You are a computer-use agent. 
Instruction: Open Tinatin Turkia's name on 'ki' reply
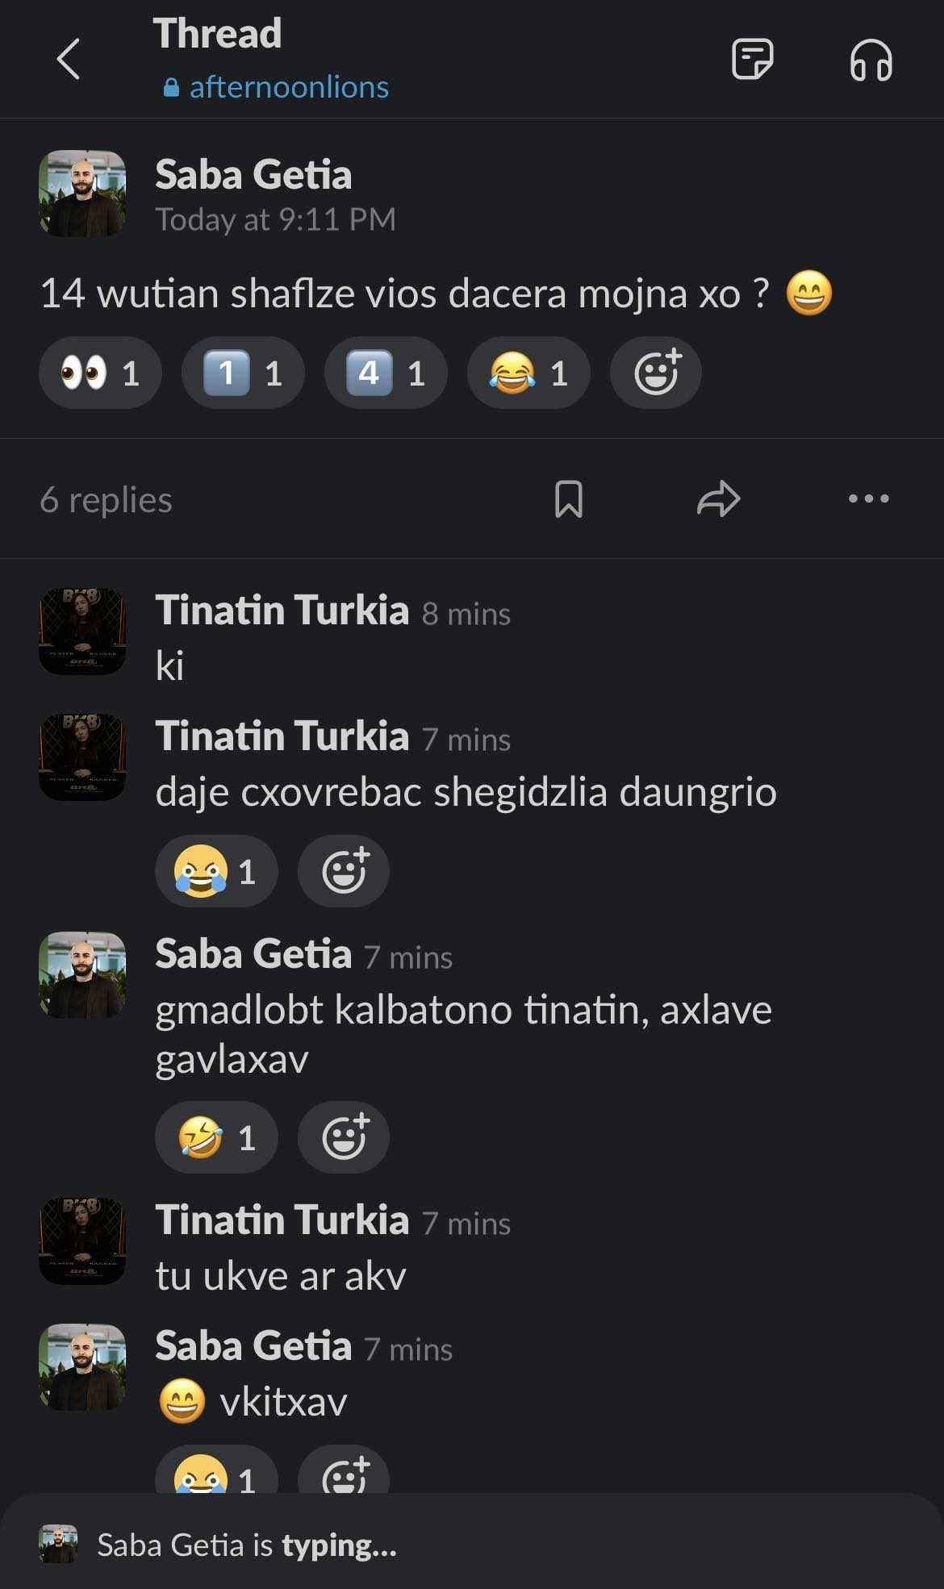282,610
